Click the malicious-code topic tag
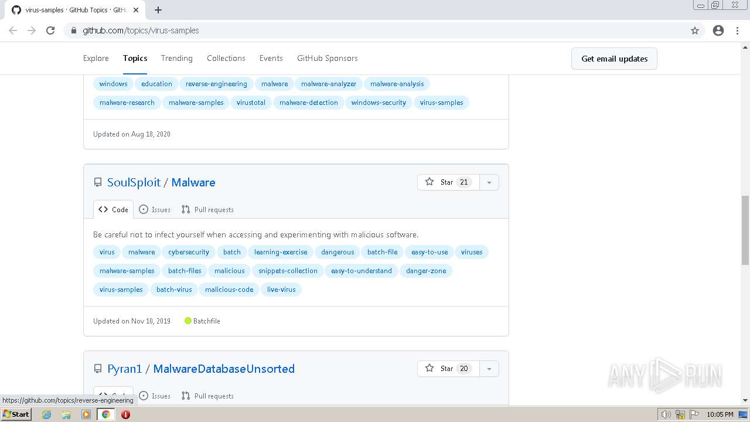The width and height of the screenshot is (750, 422). (x=229, y=290)
